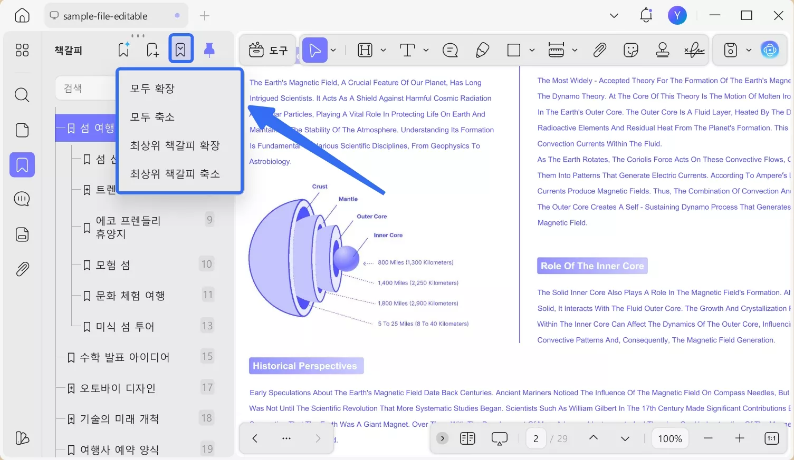794x460 pixels.
Task: Click the zoom in plus button
Action: point(740,438)
